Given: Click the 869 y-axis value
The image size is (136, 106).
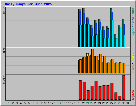Looking at the screenshot, I should 4,50.
